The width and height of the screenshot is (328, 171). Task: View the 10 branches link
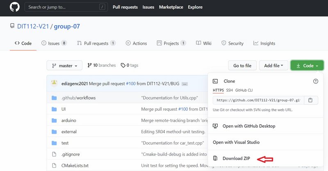tap(102, 65)
